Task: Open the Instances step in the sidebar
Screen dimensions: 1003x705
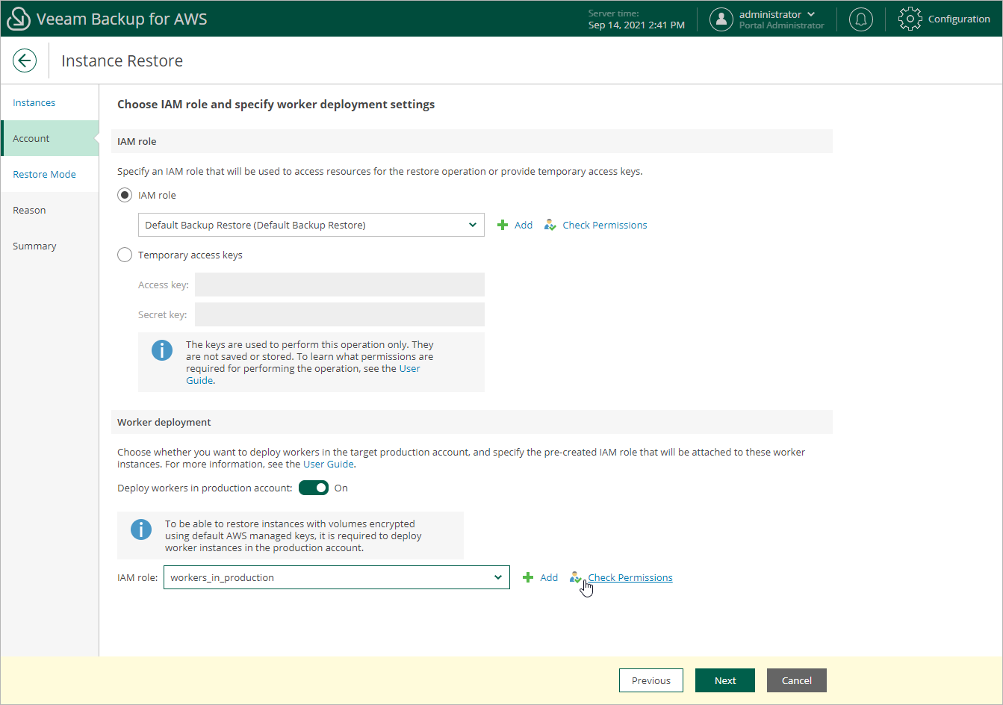Action: pyautogui.click(x=34, y=102)
